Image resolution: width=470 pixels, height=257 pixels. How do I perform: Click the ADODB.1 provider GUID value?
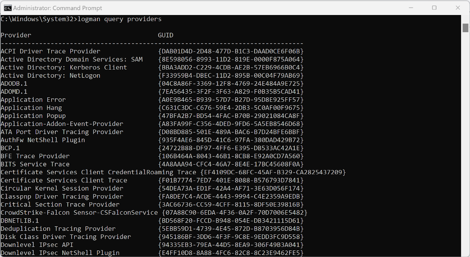point(231,83)
